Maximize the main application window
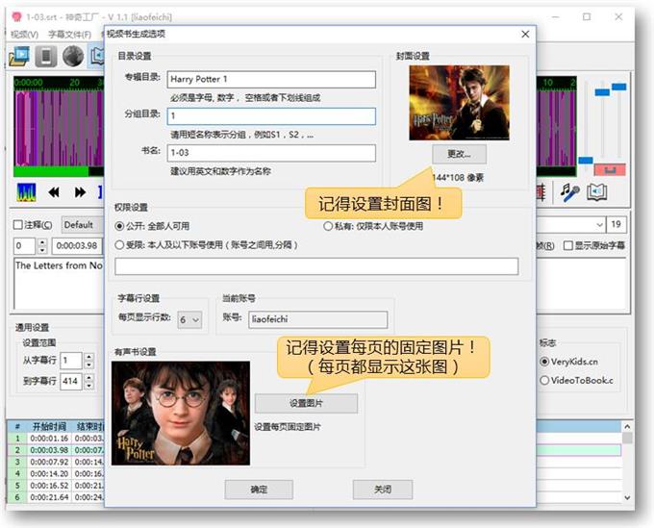654x528 pixels. tap(587, 16)
